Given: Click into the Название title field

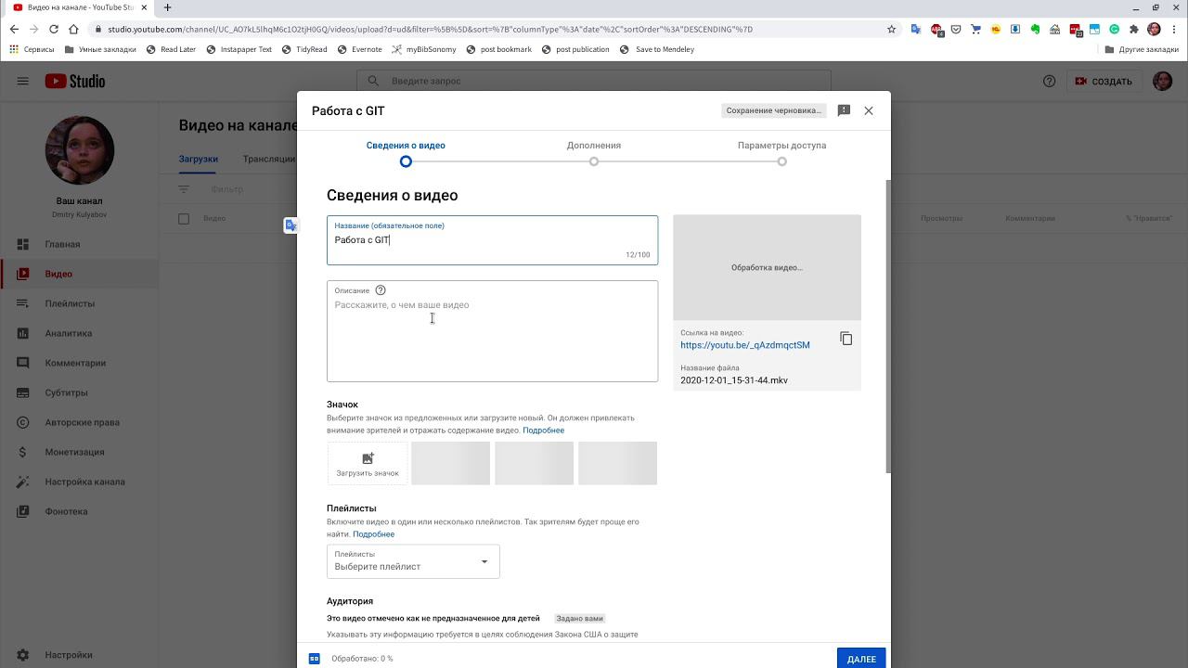Looking at the screenshot, I should [x=492, y=240].
